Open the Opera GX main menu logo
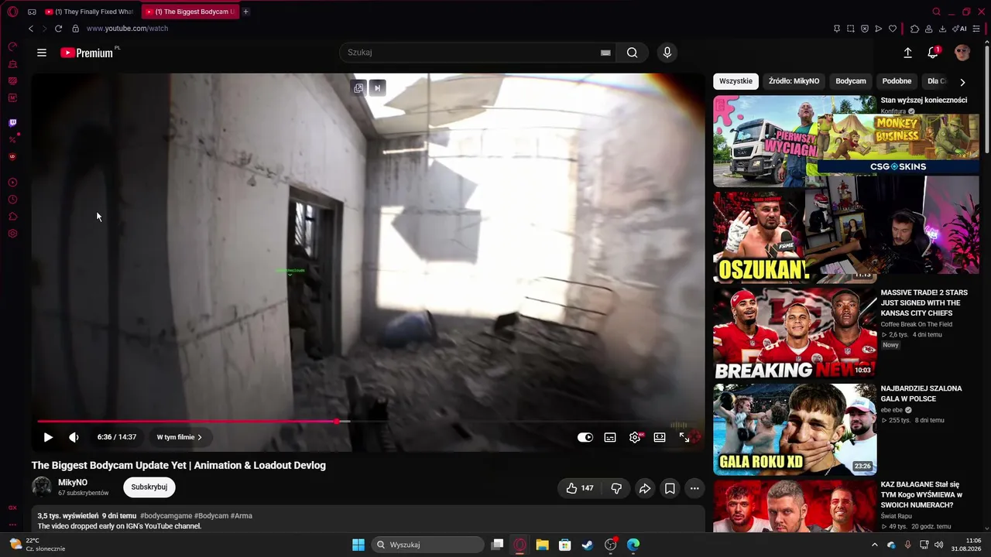The width and height of the screenshot is (991, 557). click(12, 12)
